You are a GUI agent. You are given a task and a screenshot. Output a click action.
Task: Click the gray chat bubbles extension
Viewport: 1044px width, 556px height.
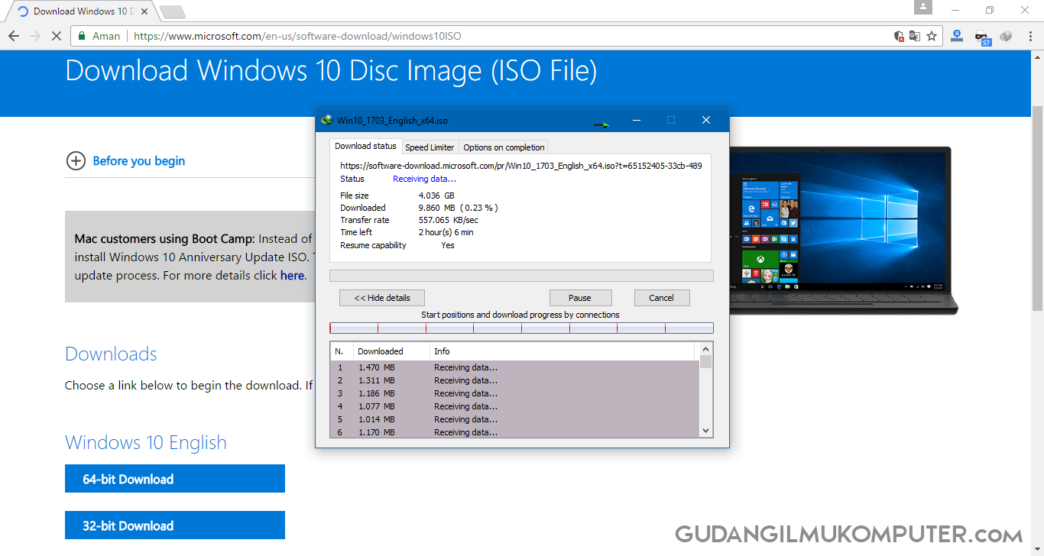tap(1006, 35)
